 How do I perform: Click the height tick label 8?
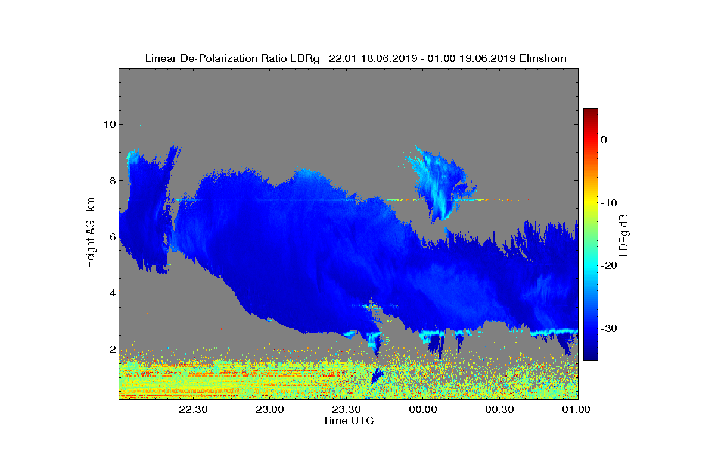(111, 180)
